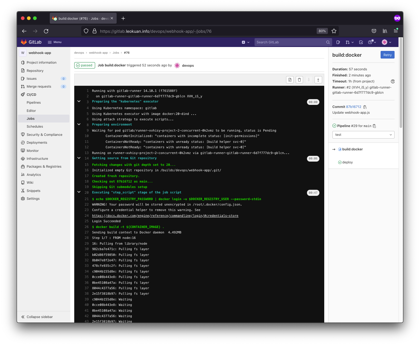Click the erase job log trash icon
Screen dimensions: 420x345
point(299,80)
